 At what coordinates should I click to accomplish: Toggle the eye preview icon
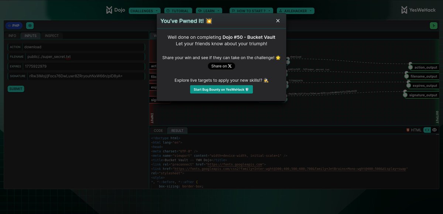435,130
